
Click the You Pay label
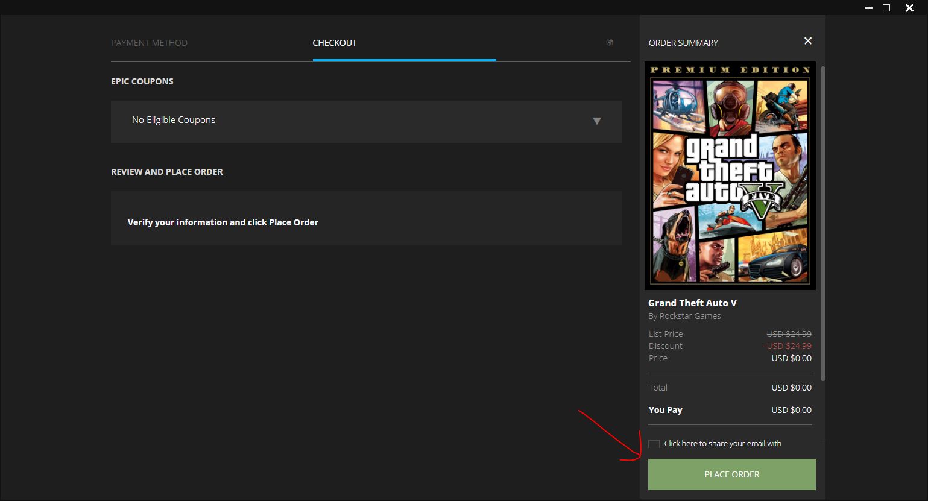(665, 410)
